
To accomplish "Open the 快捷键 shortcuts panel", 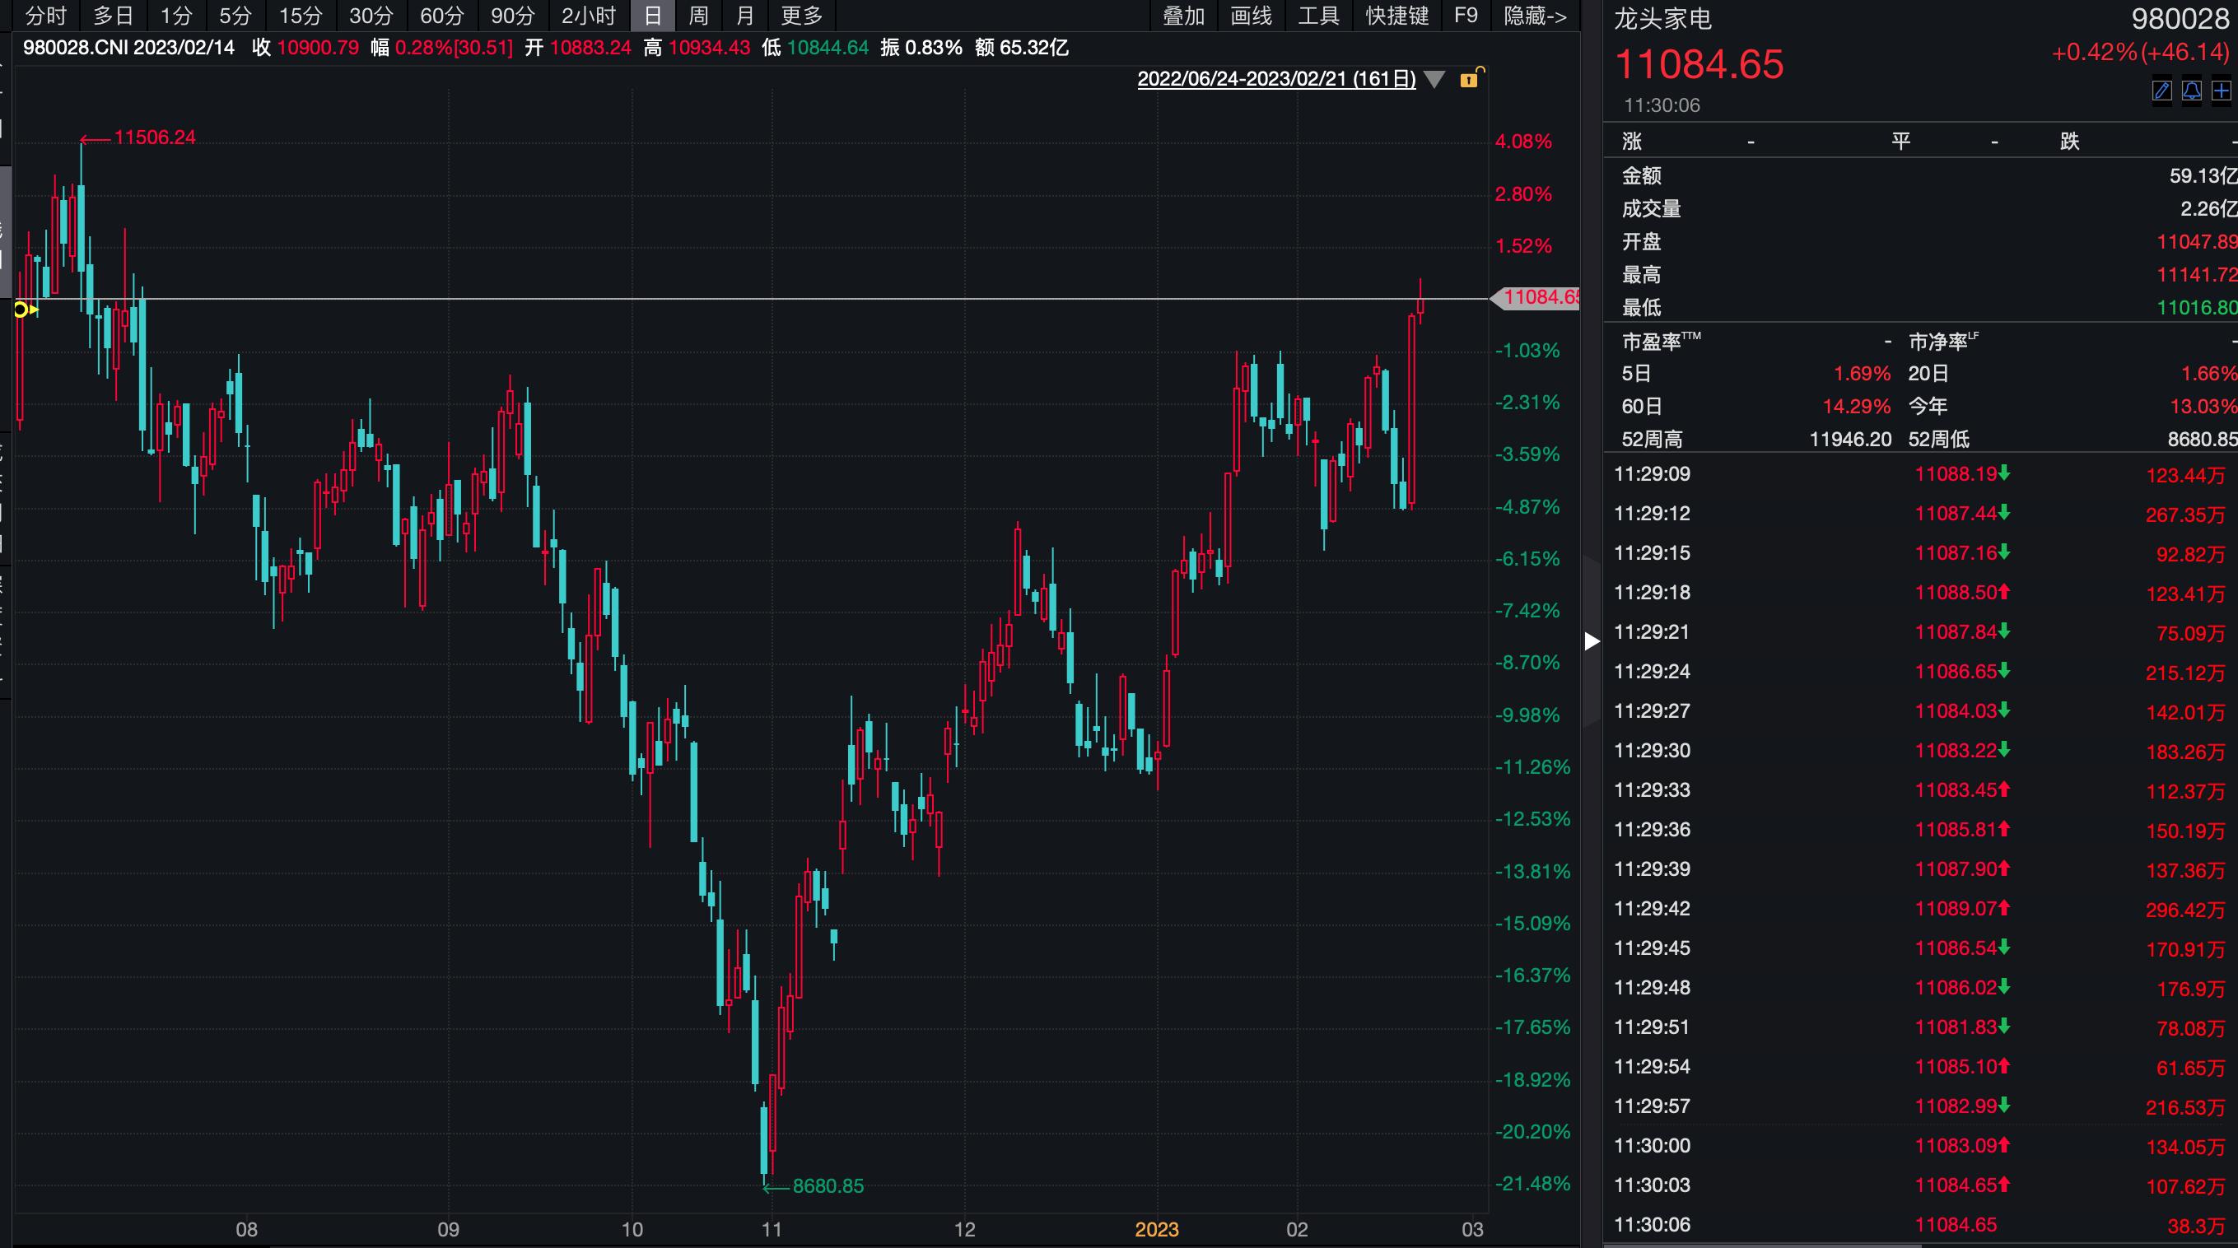I will point(1396,16).
